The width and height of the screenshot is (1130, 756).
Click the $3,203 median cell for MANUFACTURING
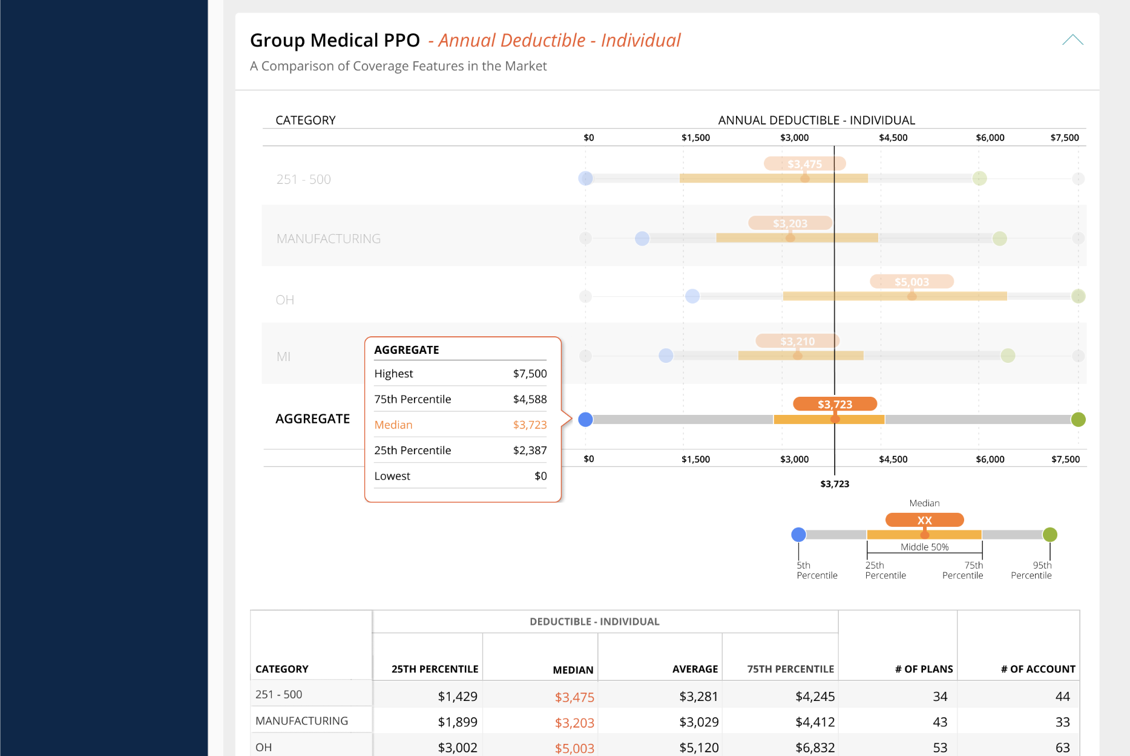tap(574, 723)
